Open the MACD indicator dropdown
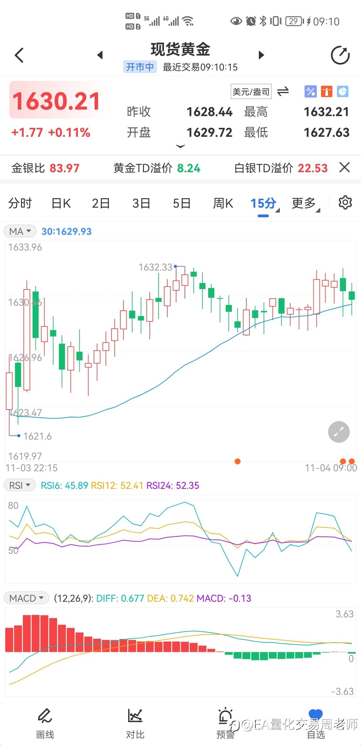Viewport: 361px width, 745px height. [x=26, y=598]
